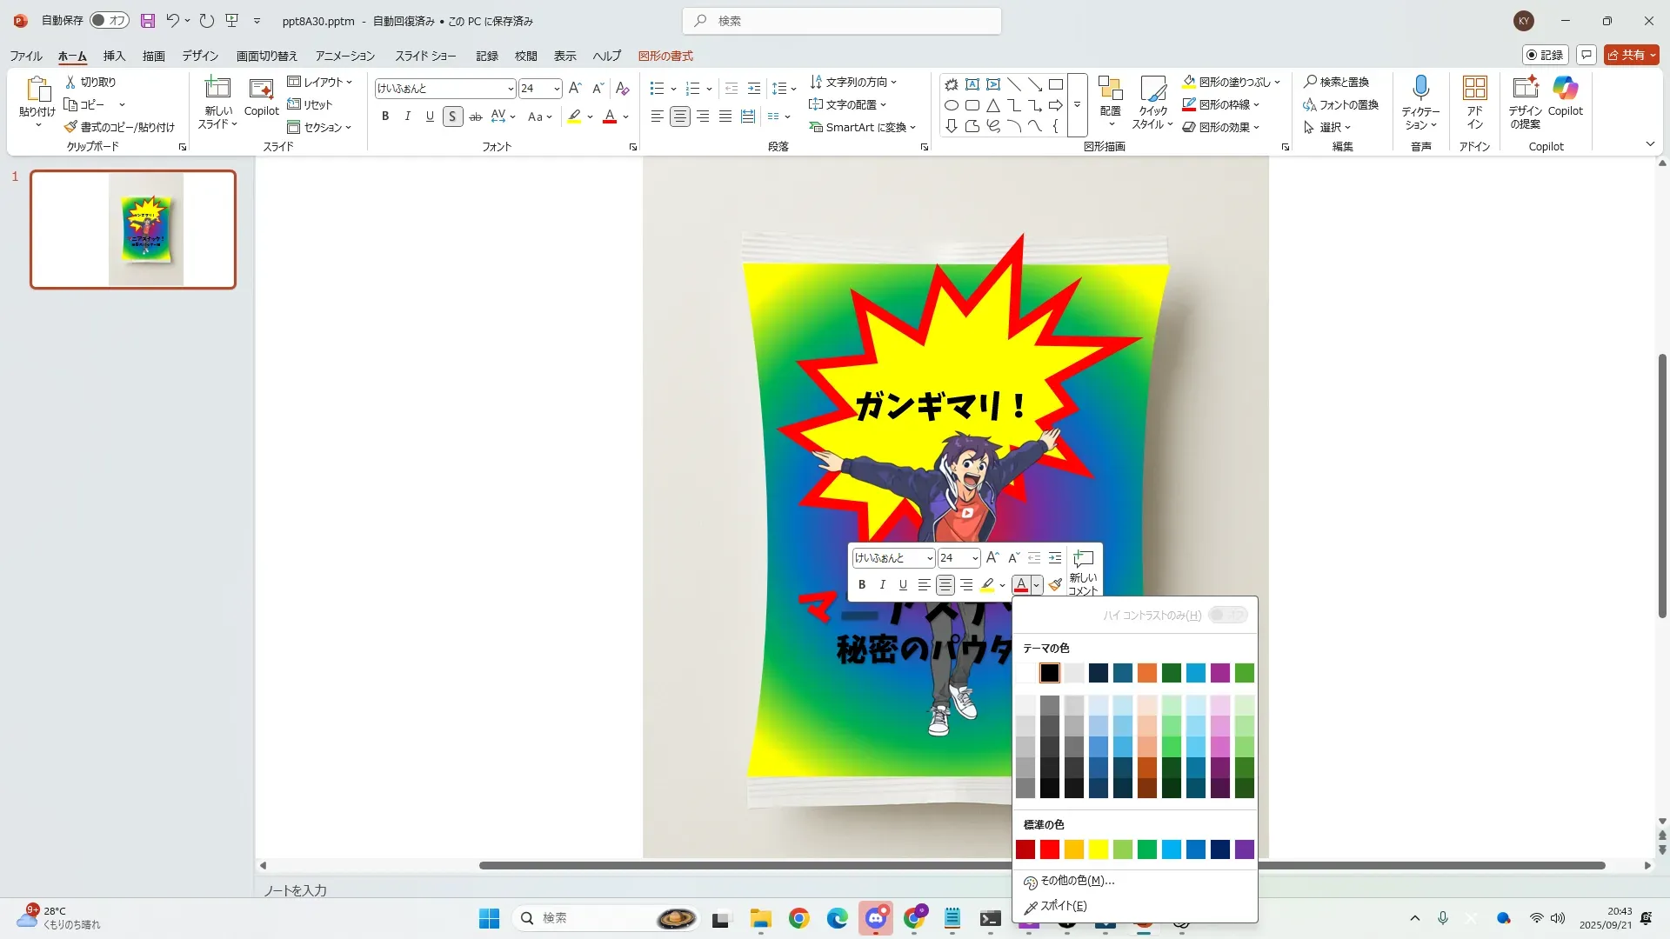Select the New Slide icon
This screenshot has width=1670, height=939.
tap(217, 88)
